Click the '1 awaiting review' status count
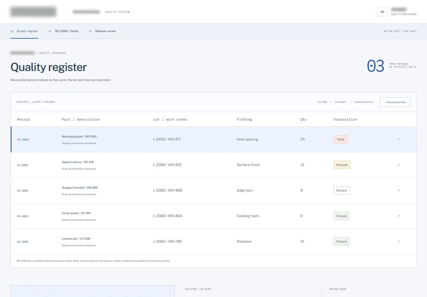Screen dimensions: 427x297 click(363, 102)
